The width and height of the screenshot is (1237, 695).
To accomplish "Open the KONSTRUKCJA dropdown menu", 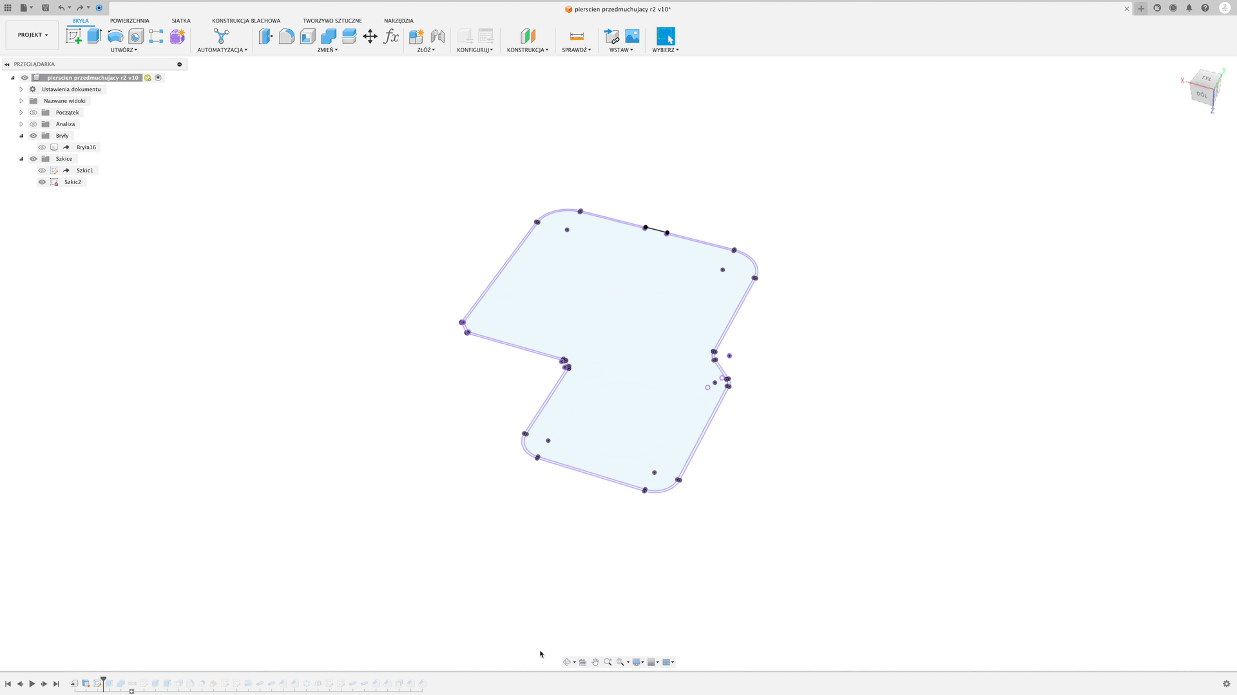I will coord(528,50).
